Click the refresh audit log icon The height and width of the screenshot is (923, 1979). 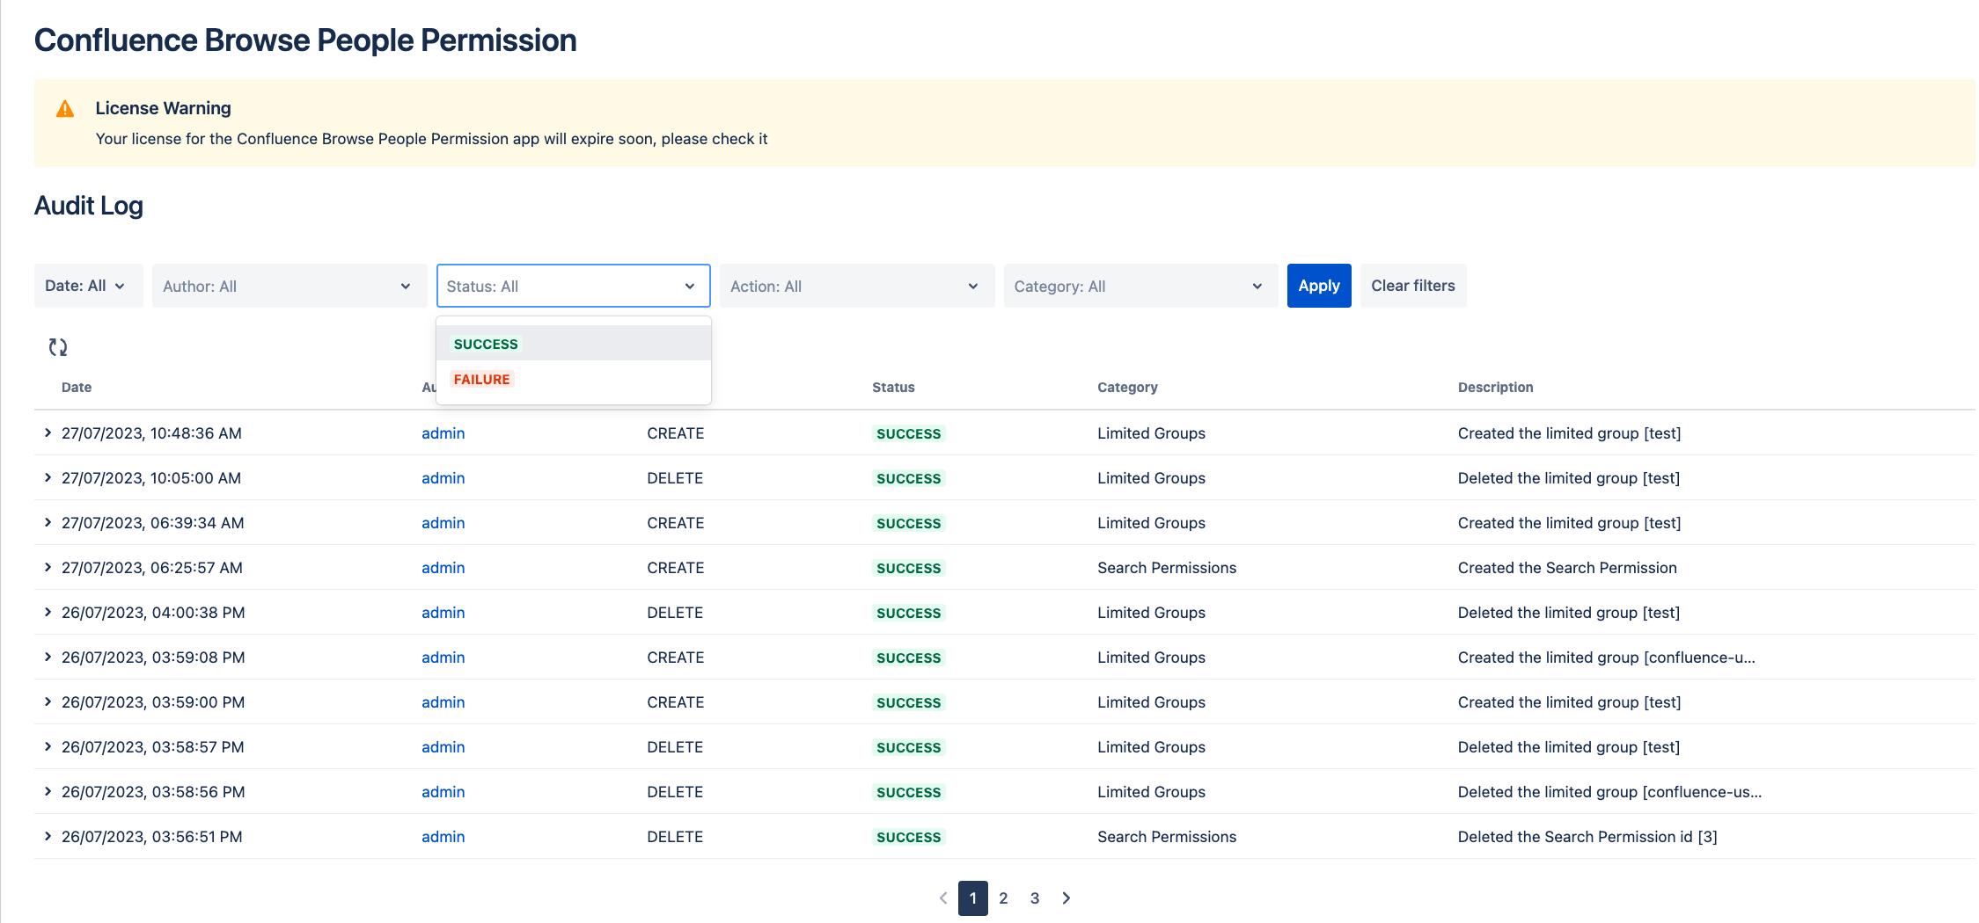click(x=58, y=347)
